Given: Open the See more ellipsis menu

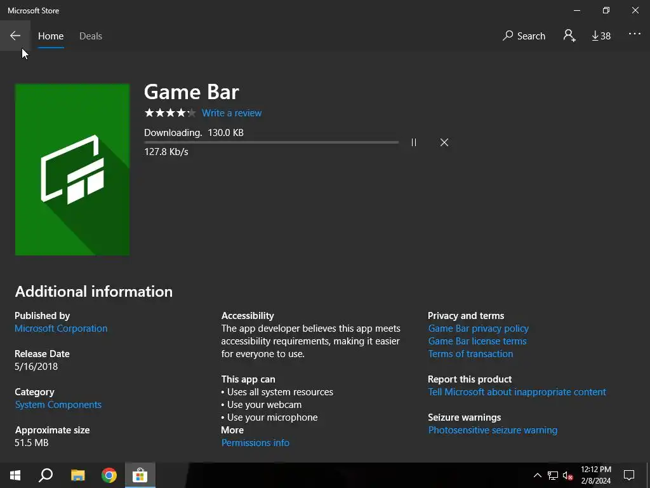Looking at the screenshot, I should tap(635, 34).
